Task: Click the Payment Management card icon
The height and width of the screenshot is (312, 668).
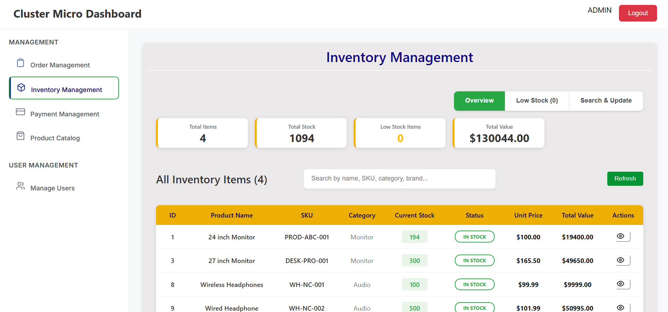Action: coord(20,112)
